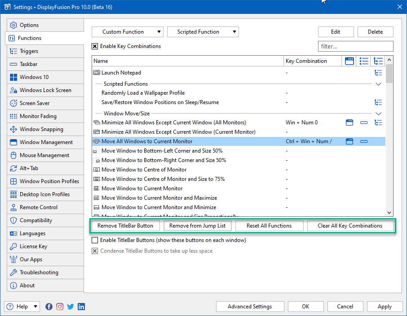Open the Custom Function dropdown

point(128,32)
